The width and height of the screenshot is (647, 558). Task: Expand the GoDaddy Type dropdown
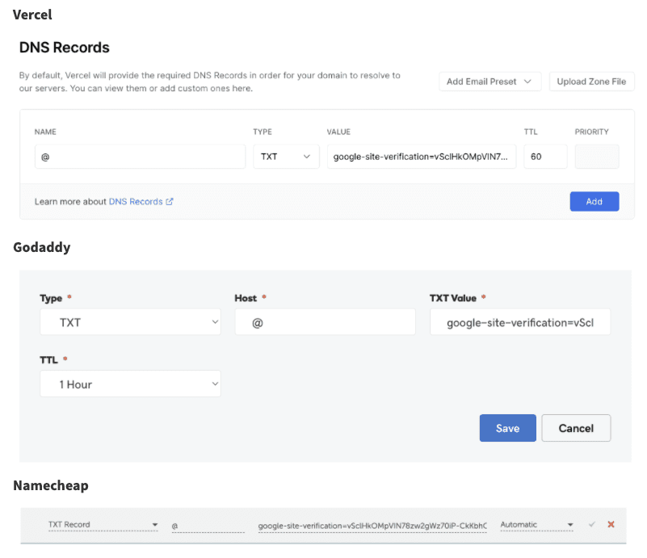(130, 322)
